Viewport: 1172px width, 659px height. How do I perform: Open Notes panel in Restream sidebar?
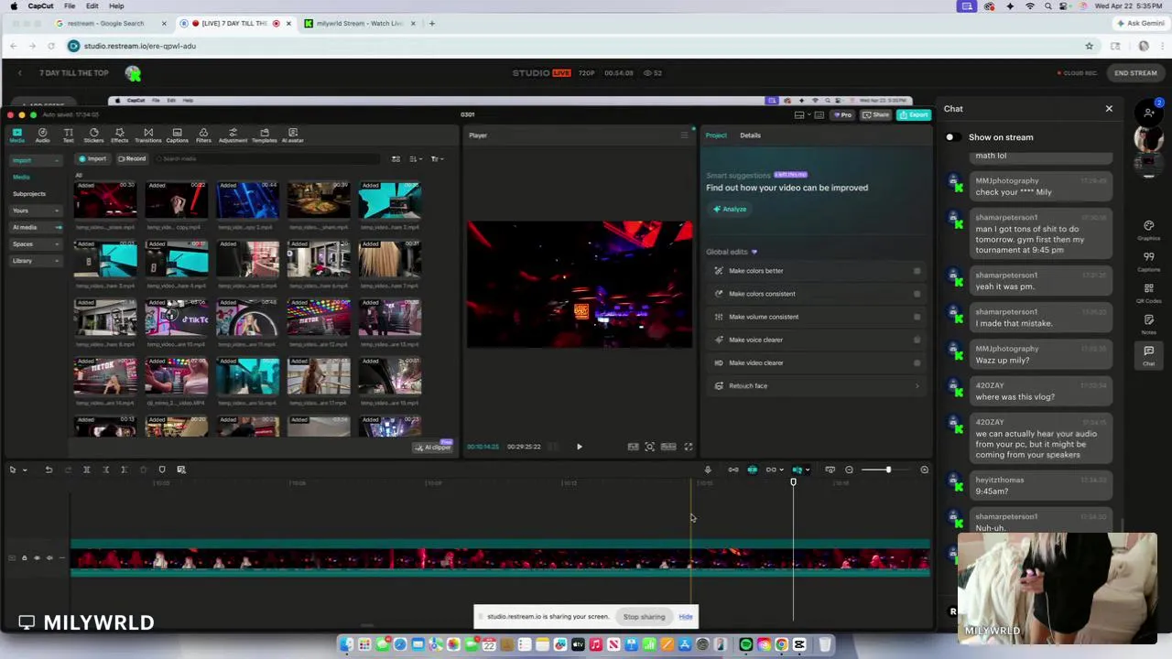[x=1148, y=323]
